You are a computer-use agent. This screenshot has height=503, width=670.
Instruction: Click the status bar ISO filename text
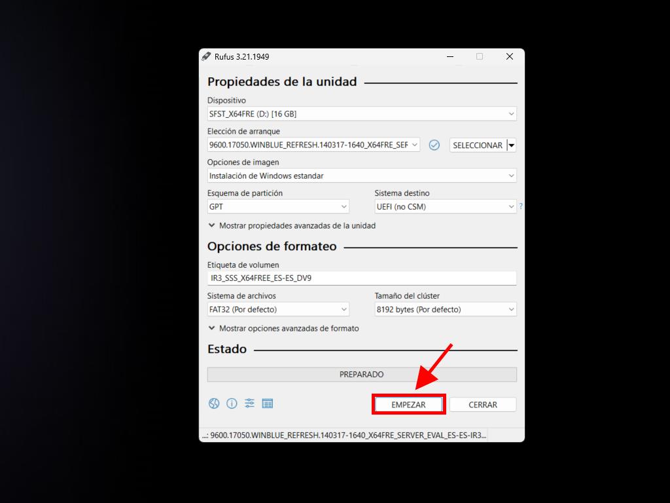click(x=344, y=436)
